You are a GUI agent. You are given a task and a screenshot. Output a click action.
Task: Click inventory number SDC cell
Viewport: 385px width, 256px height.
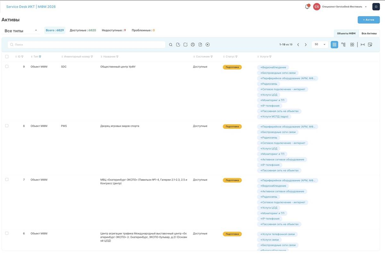coord(64,67)
